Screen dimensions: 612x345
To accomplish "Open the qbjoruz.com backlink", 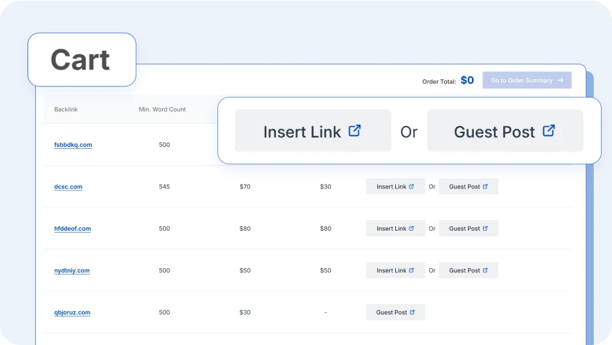I will [x=72, y=313].
